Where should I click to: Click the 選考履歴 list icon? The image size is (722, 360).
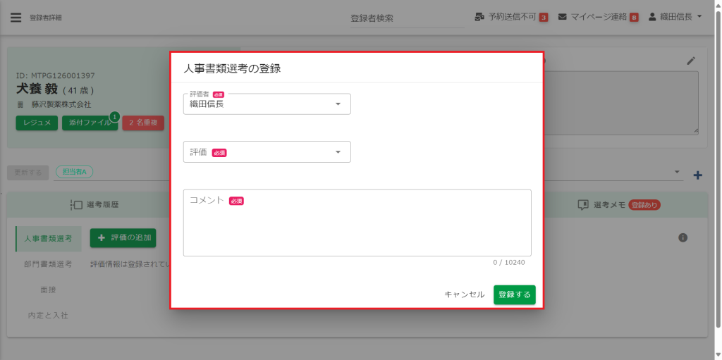click(x=77, y=205)
